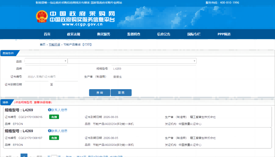Click the 节能环保 breadcrumb link
Screen dimensions: 275x157
[54, 44]
